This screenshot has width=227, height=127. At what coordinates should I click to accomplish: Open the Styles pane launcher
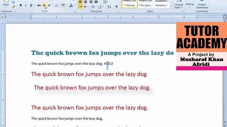[182, 11]
